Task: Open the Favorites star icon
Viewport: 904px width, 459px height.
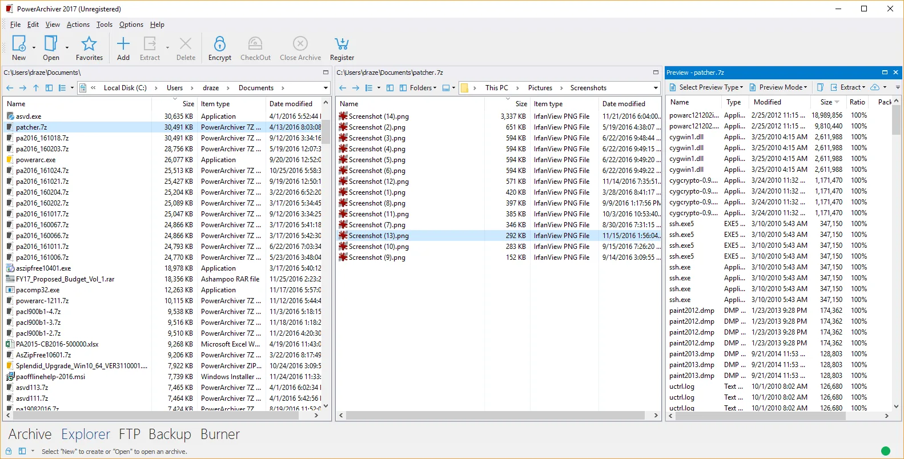Action: pos(89,44)
